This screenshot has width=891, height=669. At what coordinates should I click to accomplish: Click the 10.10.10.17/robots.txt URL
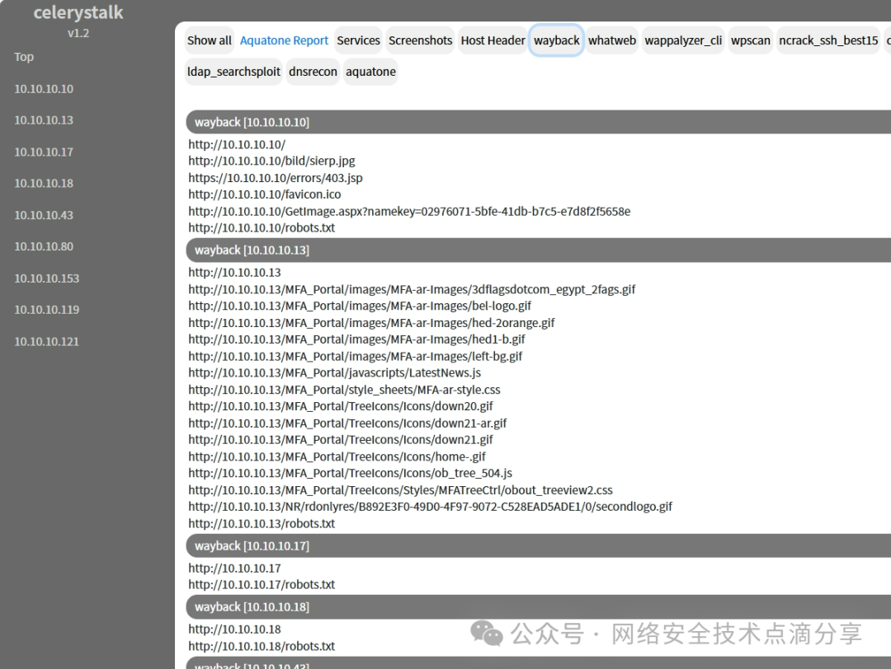click(x=262, y=584)
